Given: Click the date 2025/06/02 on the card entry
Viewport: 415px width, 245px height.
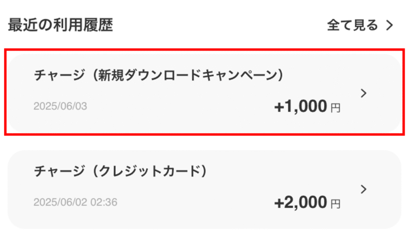Looking at the screenshot, I should coord(60,202).
